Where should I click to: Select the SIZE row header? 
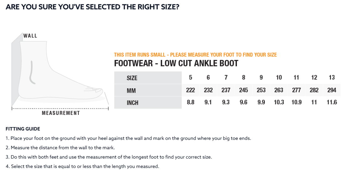(x=132, y=78)
